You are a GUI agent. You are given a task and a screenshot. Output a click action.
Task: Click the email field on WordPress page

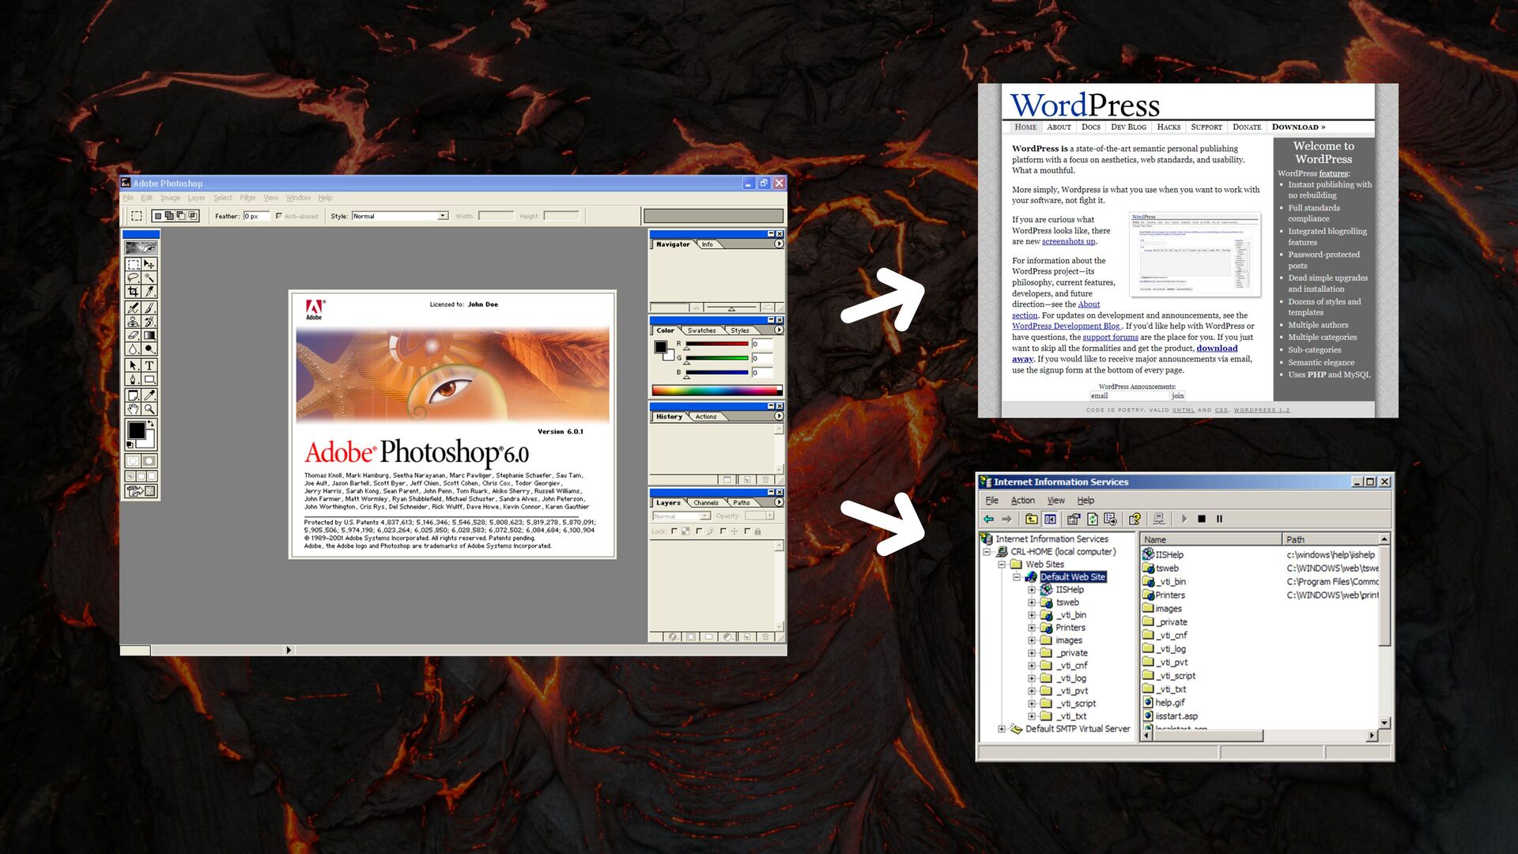1128,395
